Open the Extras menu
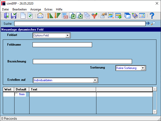Viewport: 161px width, 121px height. 49,9
